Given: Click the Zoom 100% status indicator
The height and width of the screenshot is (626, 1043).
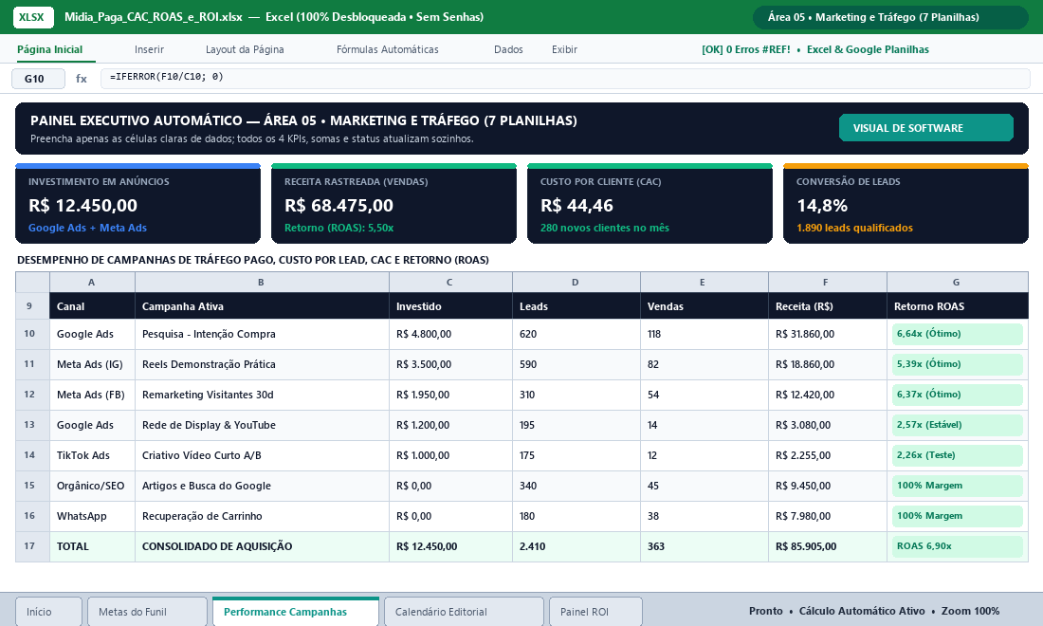Looking at the screenshot, I should click(x=971, y=611).
